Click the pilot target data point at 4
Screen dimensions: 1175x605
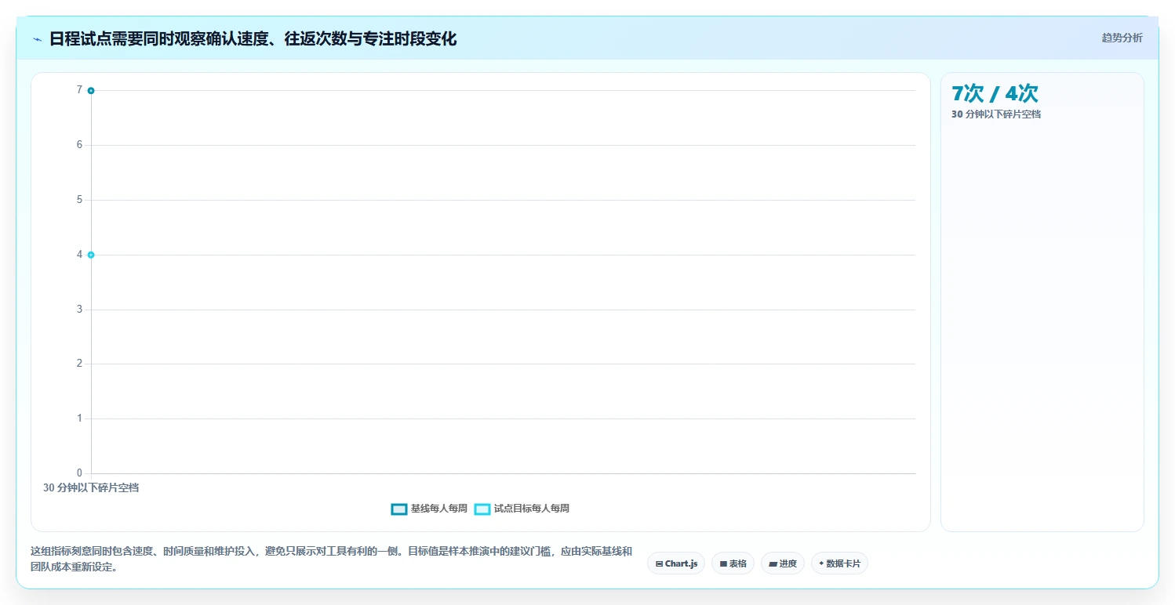91,255
